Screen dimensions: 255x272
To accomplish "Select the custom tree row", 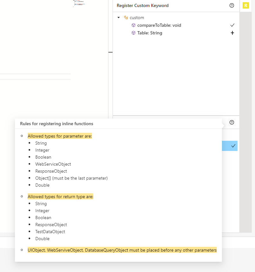I will tap(176, 18).
